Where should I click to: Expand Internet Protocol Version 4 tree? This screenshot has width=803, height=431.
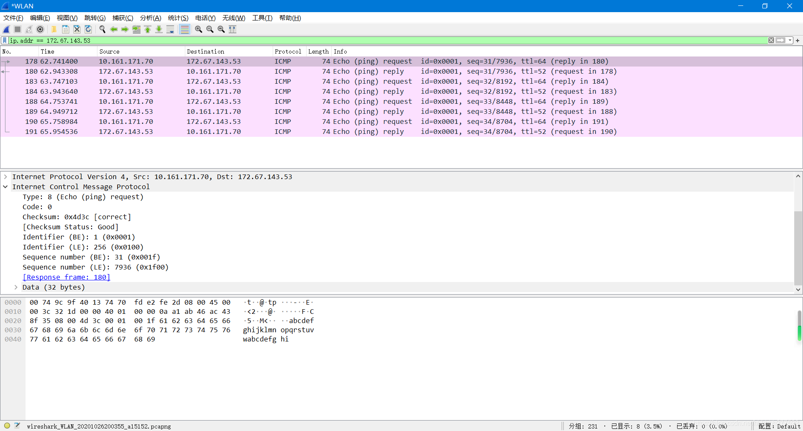(x=5, y=177)
